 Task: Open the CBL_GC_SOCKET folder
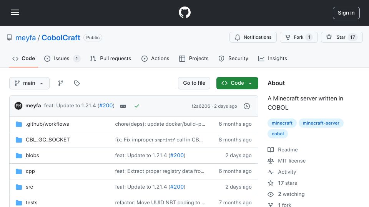(48, 140)
